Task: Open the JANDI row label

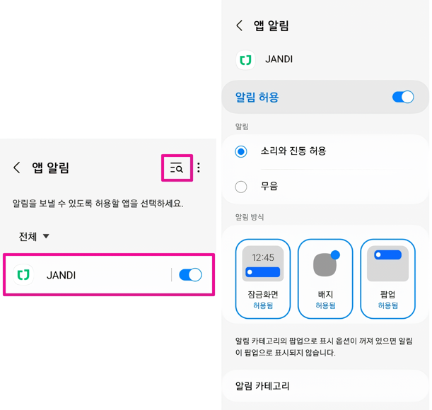Action: click(x=61, y=275)
